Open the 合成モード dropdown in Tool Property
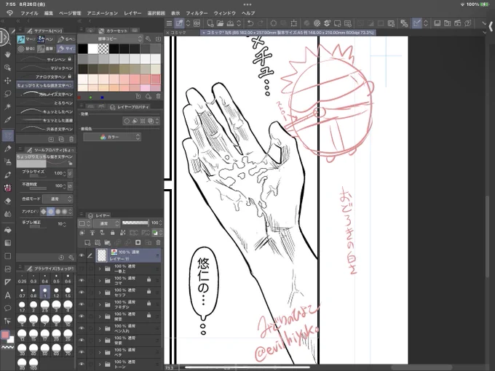The image size is (495, 371). point(58,199)
